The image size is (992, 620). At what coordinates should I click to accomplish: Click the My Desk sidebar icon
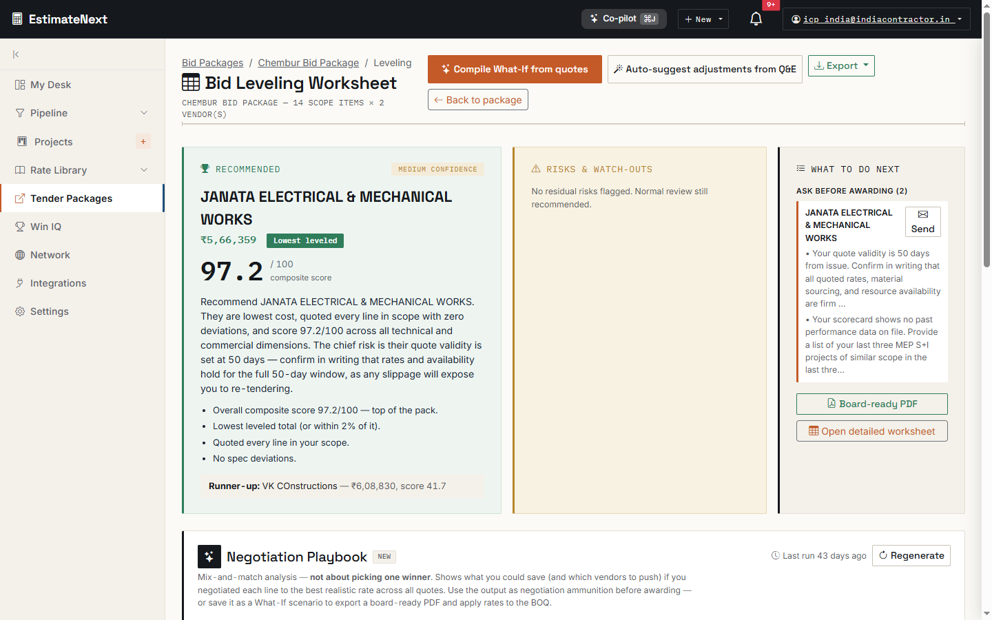(x=20, y=85)
